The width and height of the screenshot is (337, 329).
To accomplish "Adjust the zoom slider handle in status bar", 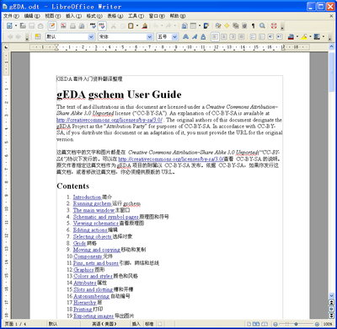I will (296, 324).
